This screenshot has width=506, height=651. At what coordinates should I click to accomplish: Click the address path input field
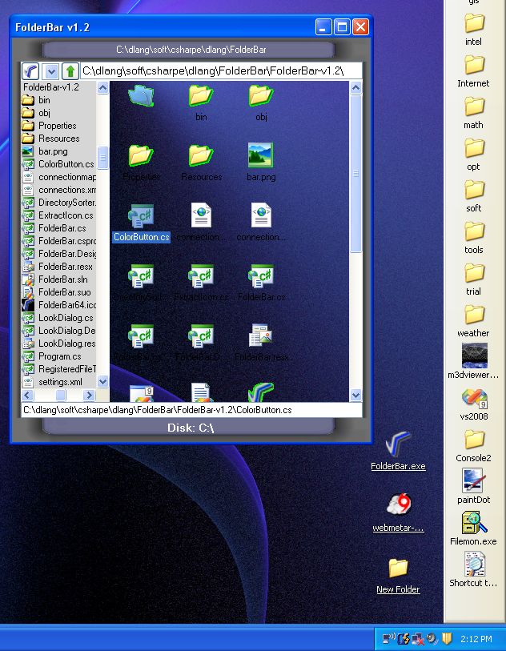pyautogui.click(x=221, y=71)
